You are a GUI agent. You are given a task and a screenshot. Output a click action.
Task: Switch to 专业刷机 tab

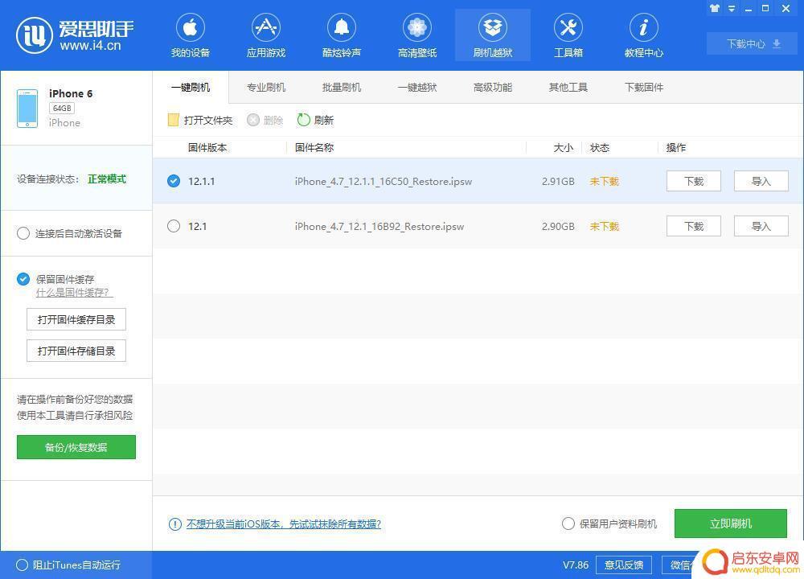point(266,87)
